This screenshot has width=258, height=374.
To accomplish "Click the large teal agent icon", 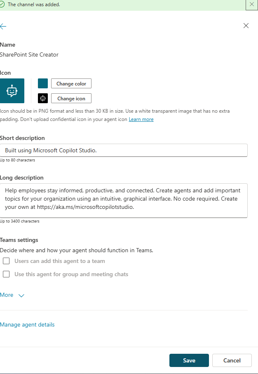I will click(x=12, y=91).
